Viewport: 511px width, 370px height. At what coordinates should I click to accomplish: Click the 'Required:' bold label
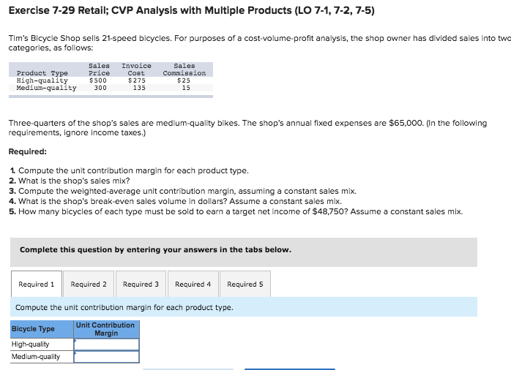tap(28, 151)
